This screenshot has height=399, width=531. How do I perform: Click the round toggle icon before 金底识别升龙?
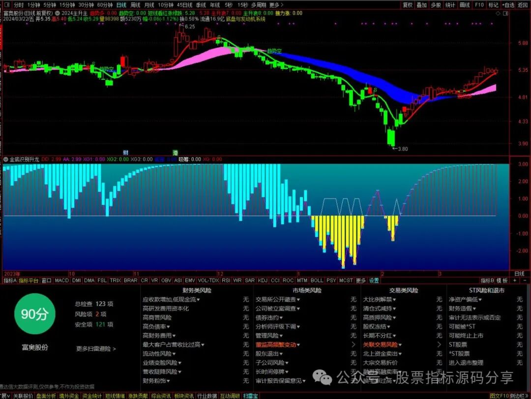pyautogui.click(x=5, y=159)
